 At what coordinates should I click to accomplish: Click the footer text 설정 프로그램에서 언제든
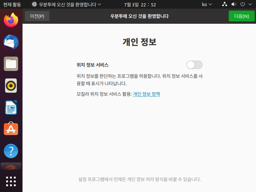tap(140, 179)
